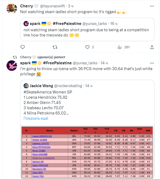The width and height of the screenshot is (160, 179).
Task: Click Jackie Wong's small avatar
Action: pos(26,86)
